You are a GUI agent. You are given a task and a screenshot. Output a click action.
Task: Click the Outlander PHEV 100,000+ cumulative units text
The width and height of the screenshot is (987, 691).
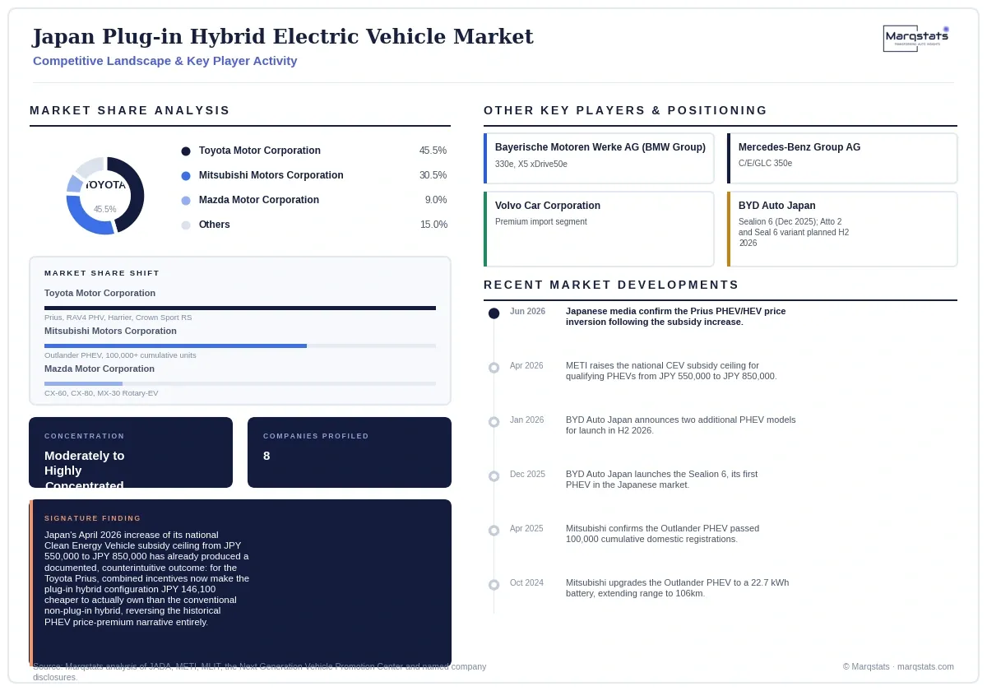click(120, 355)
